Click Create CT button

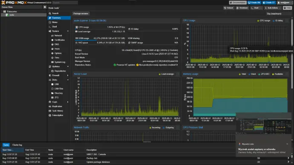tap(269, 3)
